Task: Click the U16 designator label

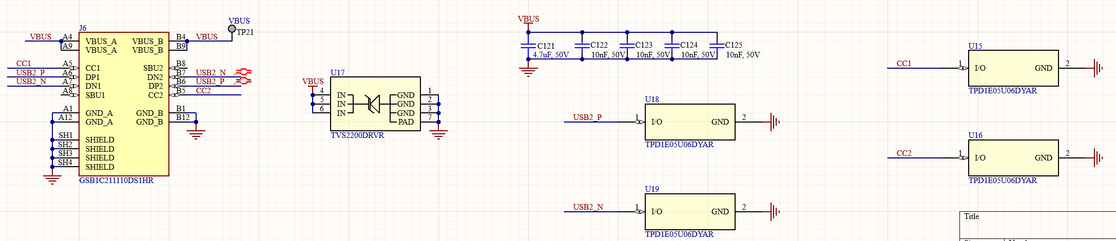Action: pos(975,135)
